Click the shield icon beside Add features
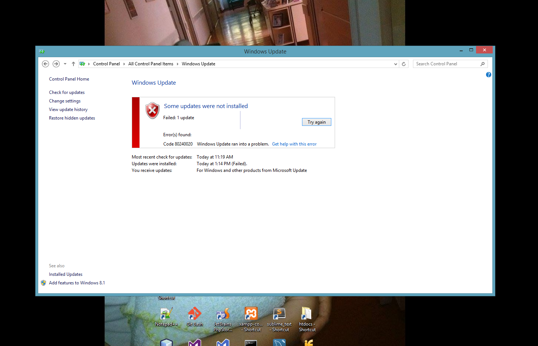 click(x=43, y=283)
